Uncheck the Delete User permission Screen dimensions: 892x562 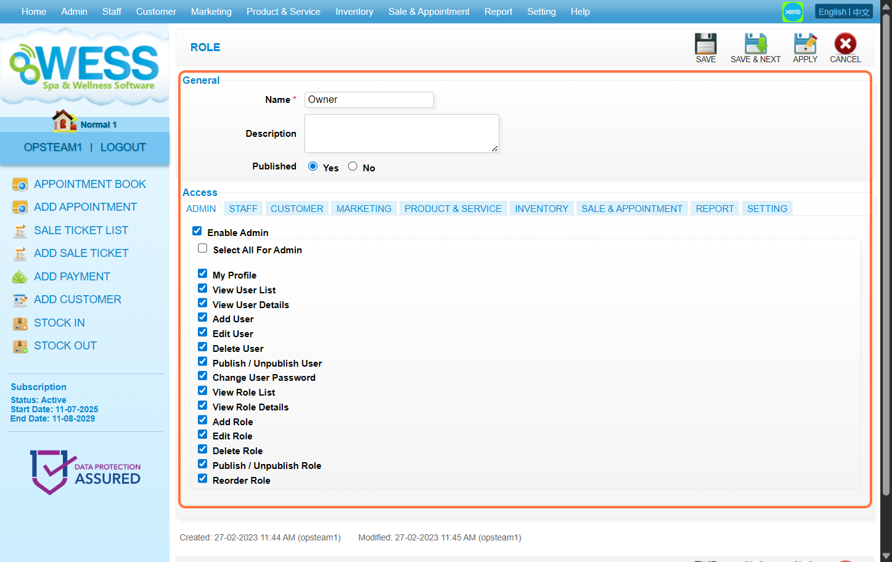(x=202, y=347)
